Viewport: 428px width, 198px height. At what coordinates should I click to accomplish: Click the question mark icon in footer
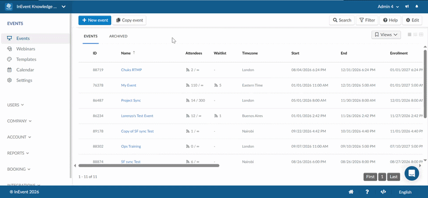coord(368,192)
